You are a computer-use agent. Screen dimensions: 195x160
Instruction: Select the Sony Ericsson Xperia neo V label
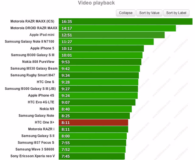click(x=33, y=156)
